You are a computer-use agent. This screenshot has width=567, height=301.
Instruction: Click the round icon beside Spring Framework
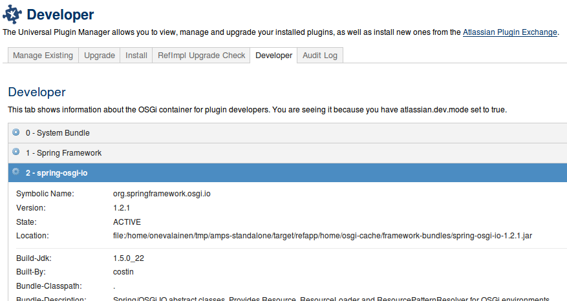(16, 152)
